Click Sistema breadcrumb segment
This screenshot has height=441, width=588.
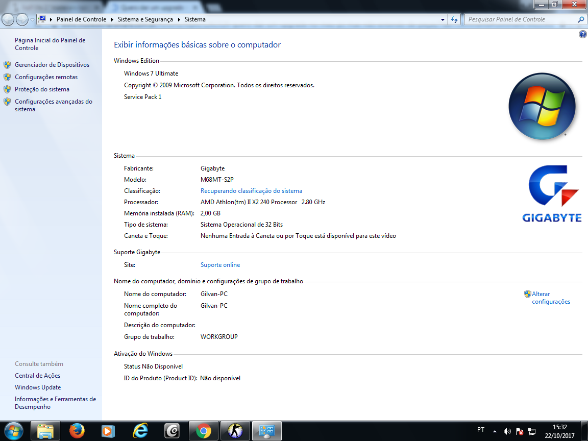click(195, 19)
